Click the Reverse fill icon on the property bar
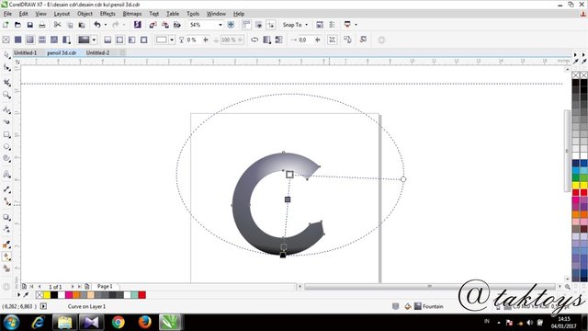This screenshot has height=331, width=588. click(254, 40)
